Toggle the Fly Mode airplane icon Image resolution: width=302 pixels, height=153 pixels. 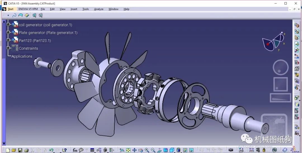coord(122,150)
